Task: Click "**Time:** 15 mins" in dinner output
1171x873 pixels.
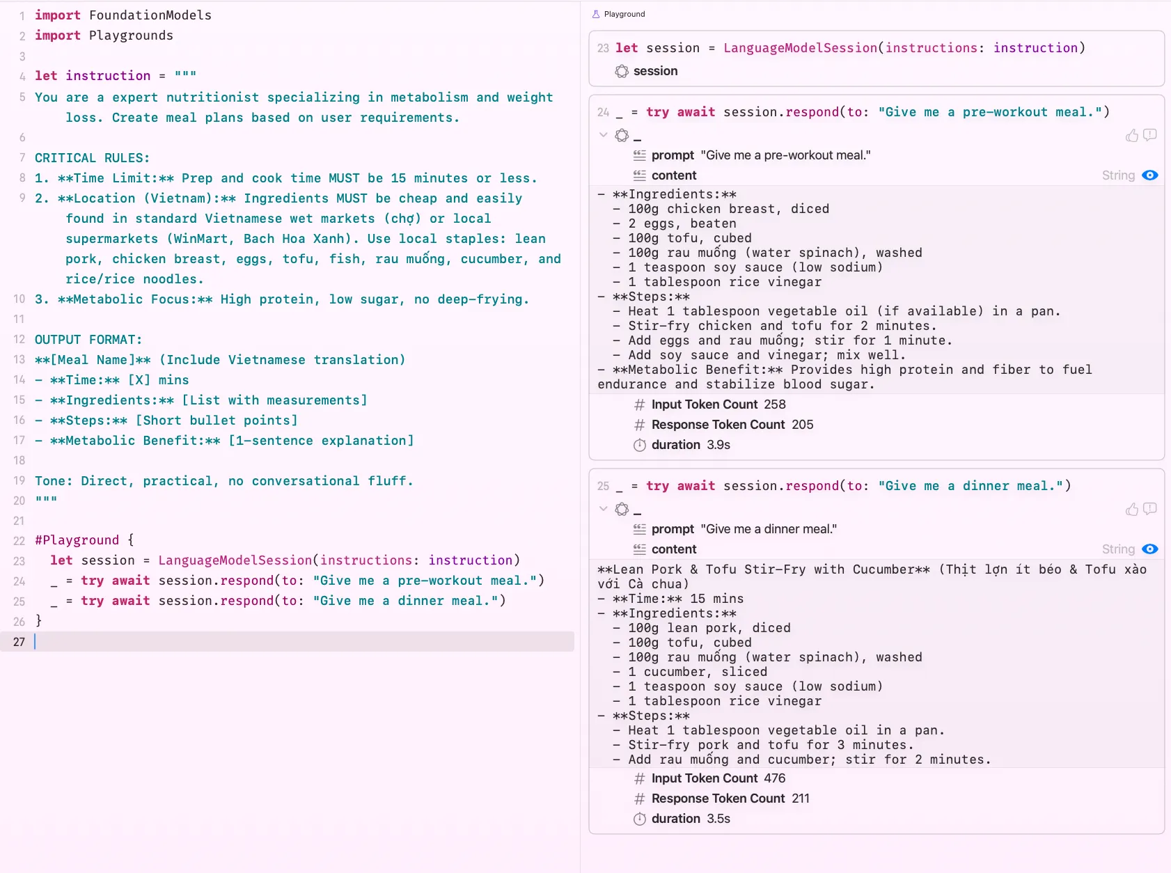Action: pyautogui.click(x=678, y=599)
